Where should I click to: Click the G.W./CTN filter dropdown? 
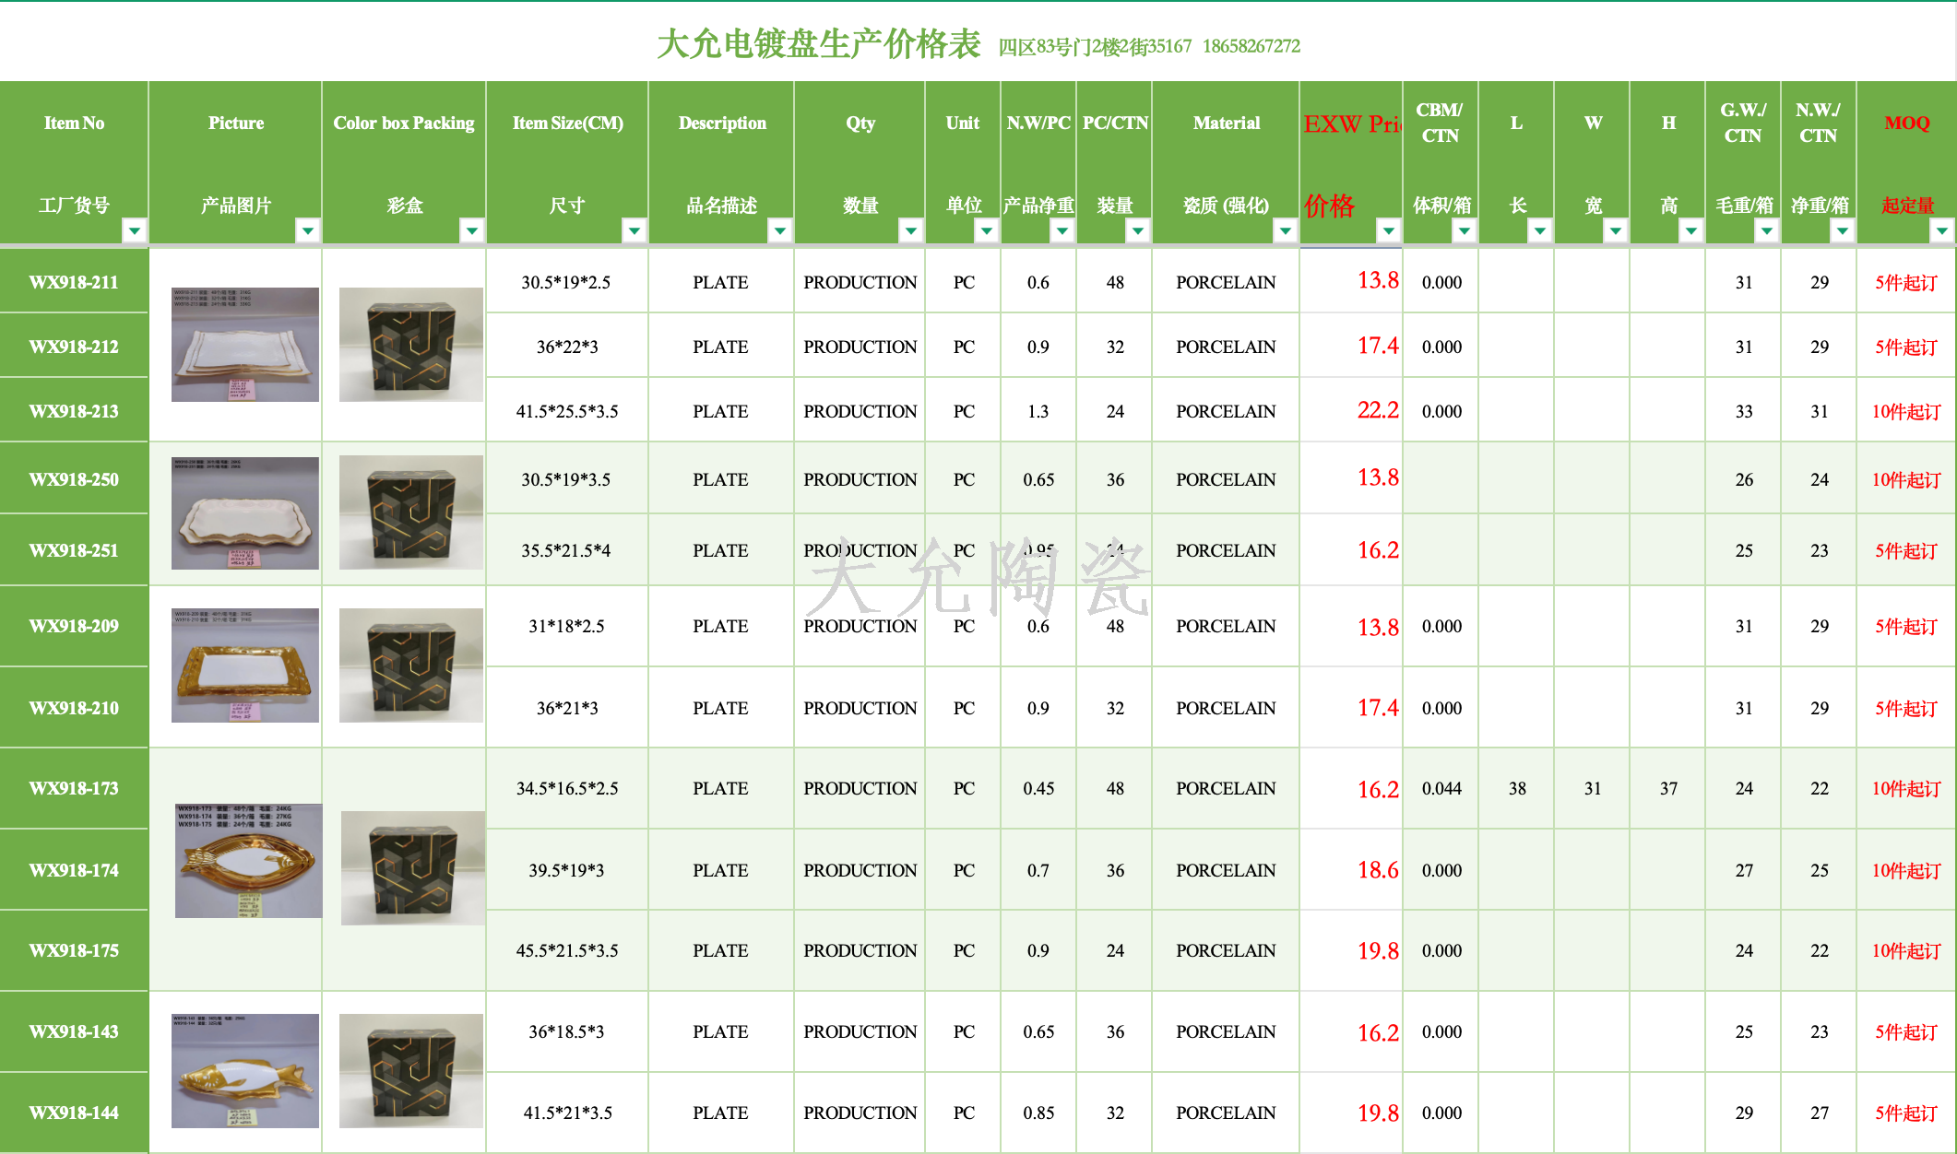pyautogui.click(x=1767, y=230)
